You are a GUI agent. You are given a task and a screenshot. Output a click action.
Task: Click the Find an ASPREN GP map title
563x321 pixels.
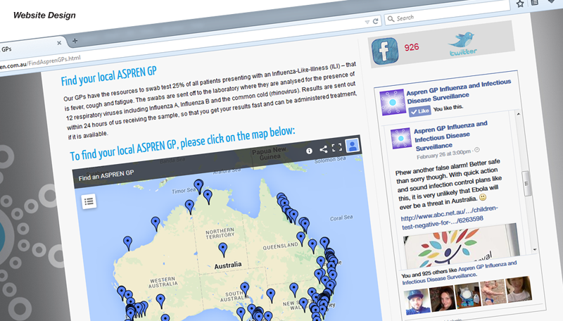[x=106, y=175]
